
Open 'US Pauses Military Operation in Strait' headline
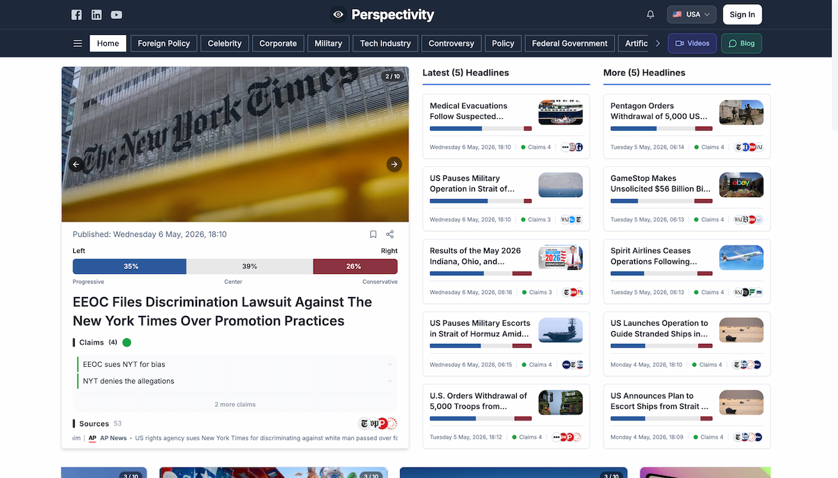point(472,184)
